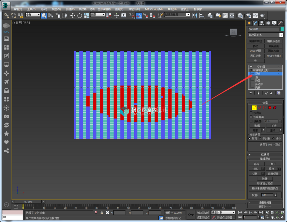This screenshot has height=222, width=287.
Task: Click the time slider 0 / 100
Action: [x=28, y=202]
